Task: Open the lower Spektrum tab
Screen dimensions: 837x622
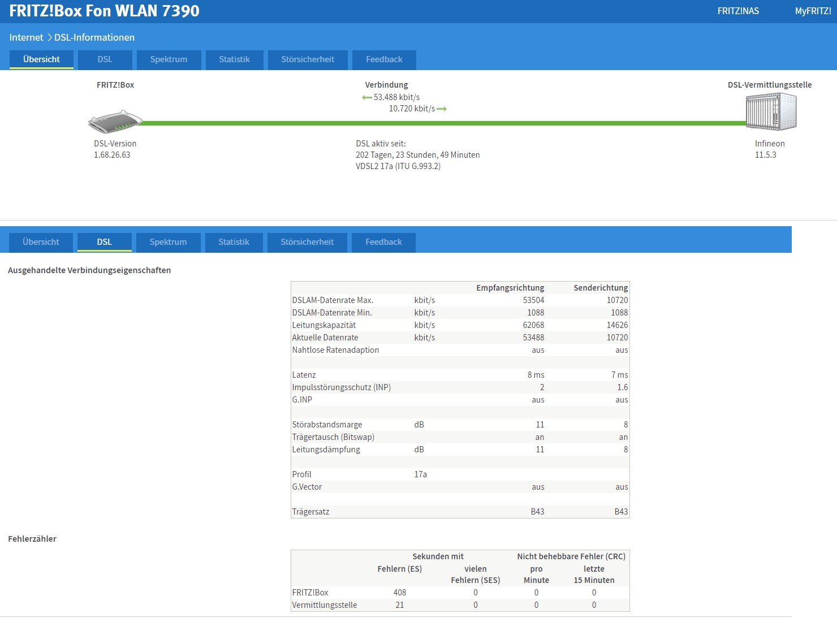Action: tap(168, 242)
